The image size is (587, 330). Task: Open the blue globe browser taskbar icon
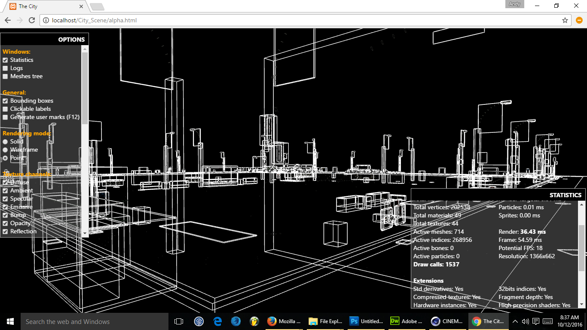click(x=236, y=321)
